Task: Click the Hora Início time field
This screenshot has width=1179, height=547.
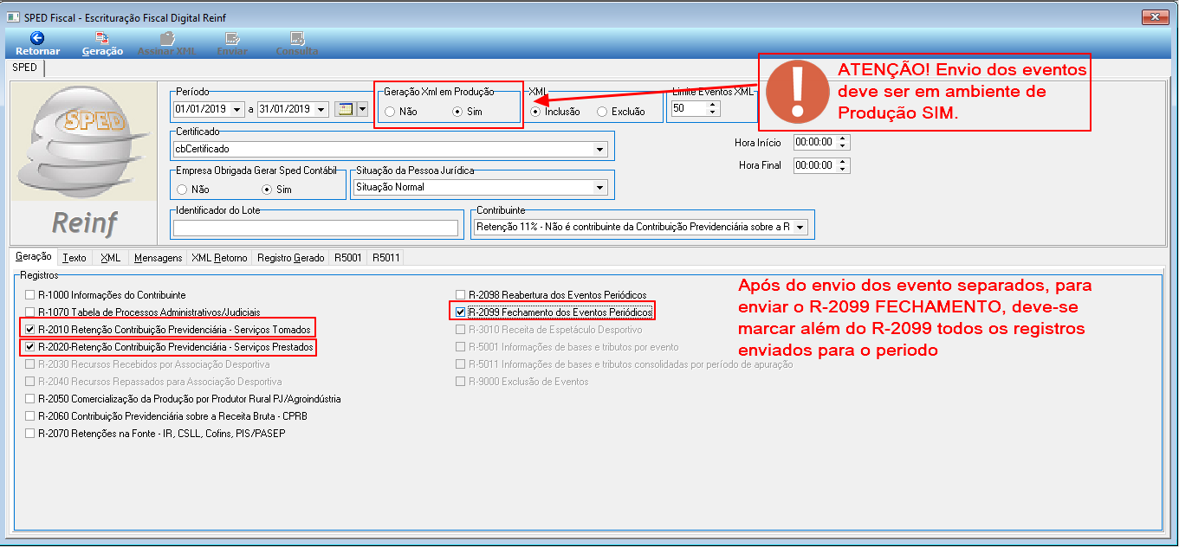Action: click(x=815, y=142)
